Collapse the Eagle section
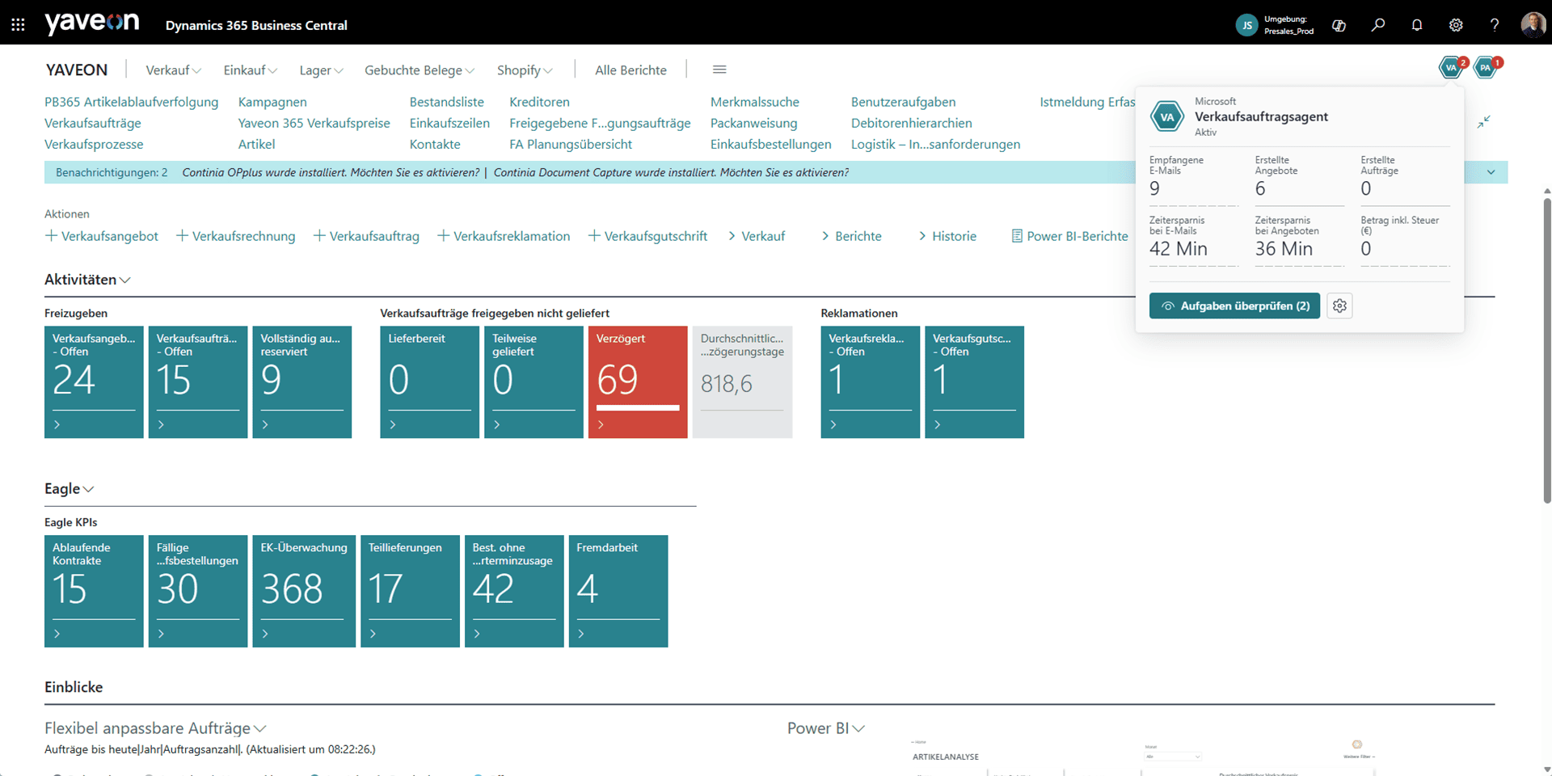The width and height of the screenshot is (1552, 776). pos(70,489)
